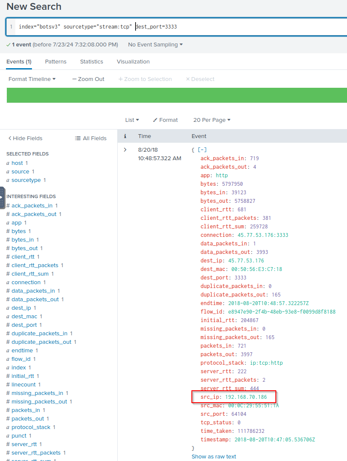Image resolution: width=347 pixels, height=461 pixels.
Task: Click the Hide Fields button
Action: tap(25, 138)
